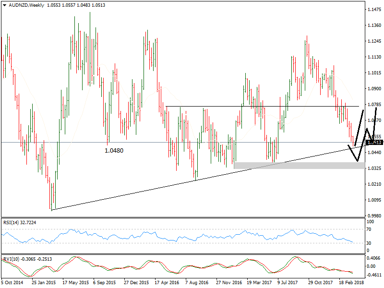This screenshot has height=288, width=384.
Task: Click the 1.0785 price axis label
Action: (x=374, y=105)
